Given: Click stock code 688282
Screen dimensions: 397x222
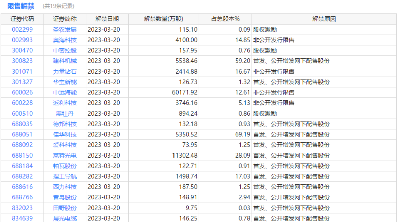Looking at the screenshot, I should [x=22, y=176].
